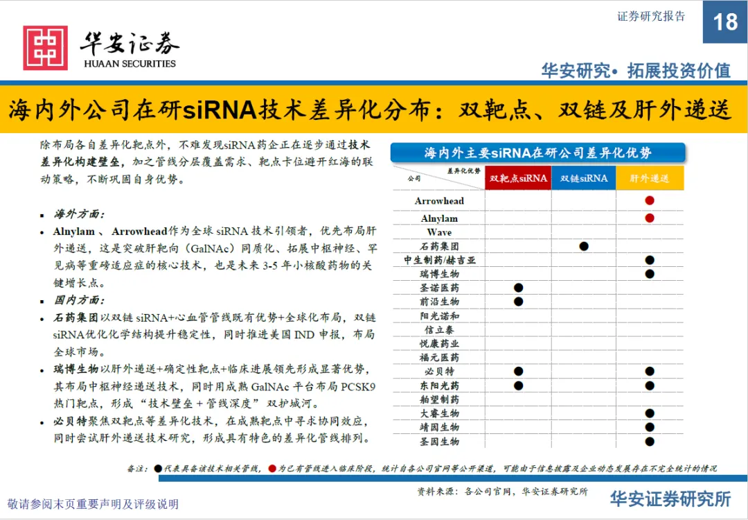Screen dimensions: 748x520
Task: Select the 中生制药/赫吉亚 row label
Action: 440,260
